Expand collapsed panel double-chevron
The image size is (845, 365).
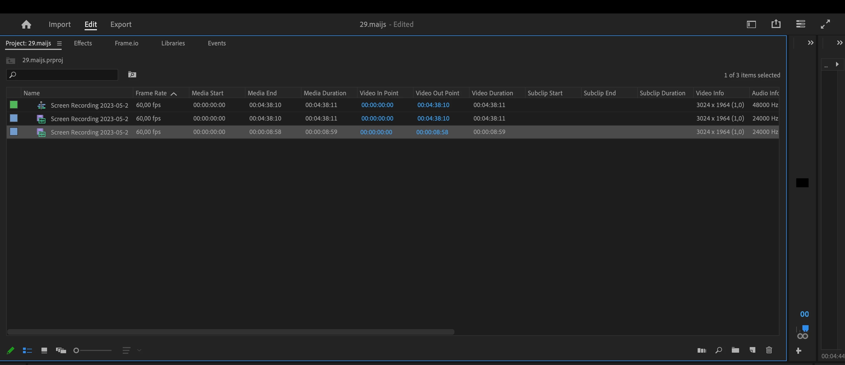(810, 43)
